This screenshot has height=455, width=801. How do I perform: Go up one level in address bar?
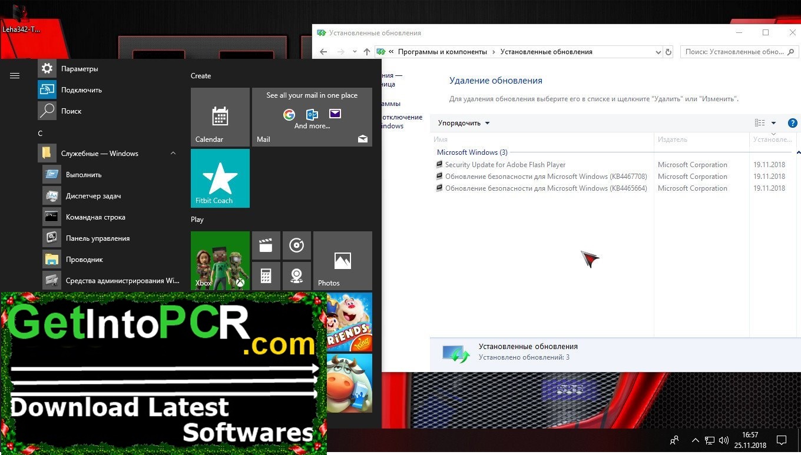[x=366, y=52]
